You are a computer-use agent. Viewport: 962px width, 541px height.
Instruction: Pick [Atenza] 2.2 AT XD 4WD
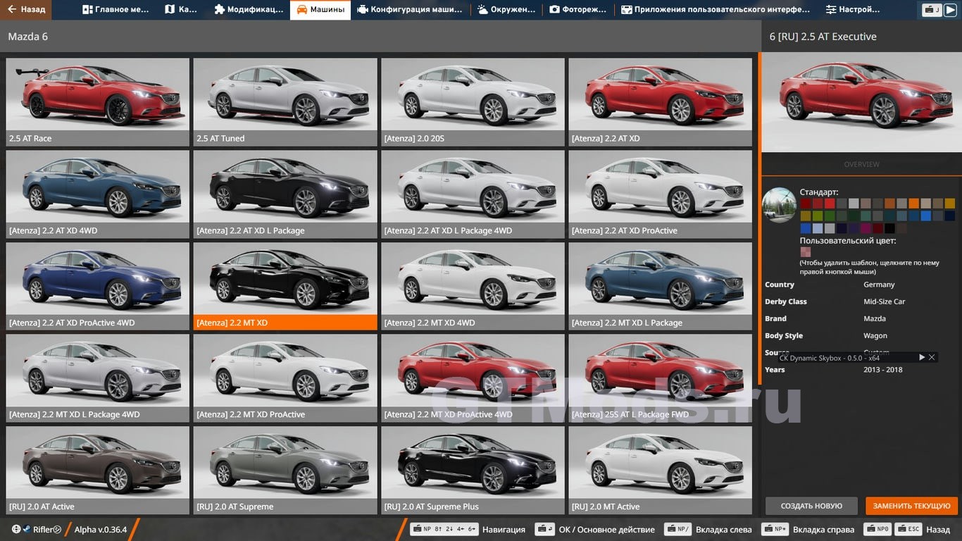pos(98,194)
